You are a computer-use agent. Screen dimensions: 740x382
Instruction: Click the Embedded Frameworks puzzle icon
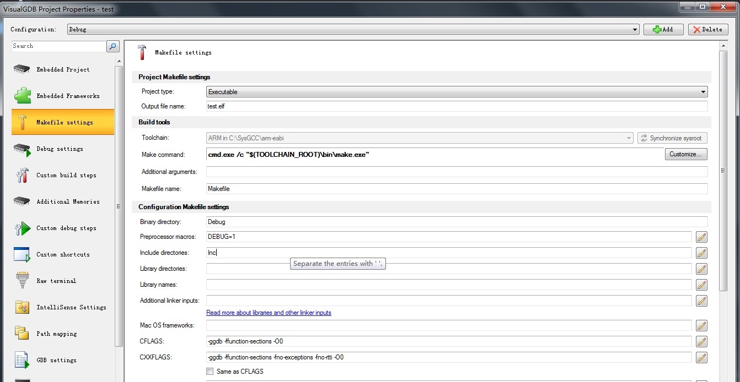click(x=22, y=96)
